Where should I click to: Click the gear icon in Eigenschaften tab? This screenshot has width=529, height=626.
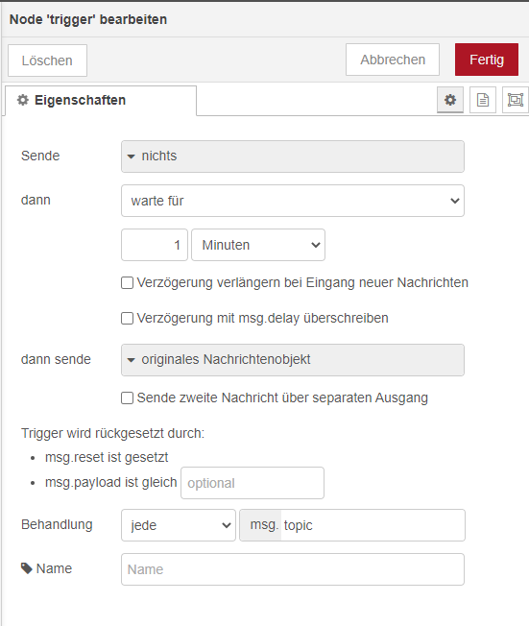(x=23, y=100)
